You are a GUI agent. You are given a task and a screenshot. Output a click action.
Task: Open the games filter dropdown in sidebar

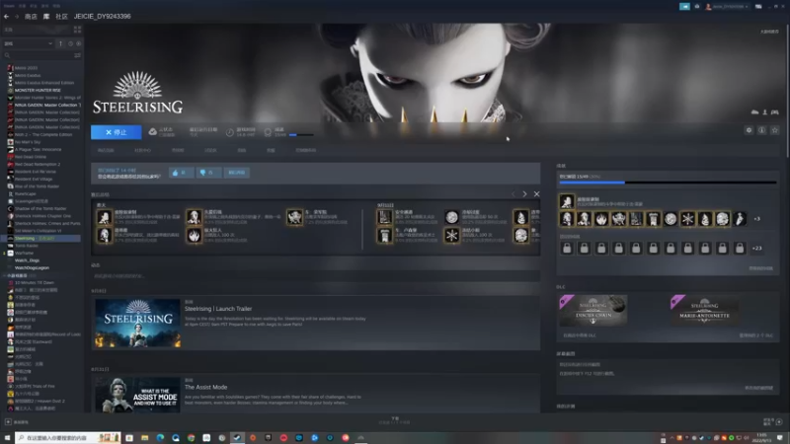(x=29, y=43)
